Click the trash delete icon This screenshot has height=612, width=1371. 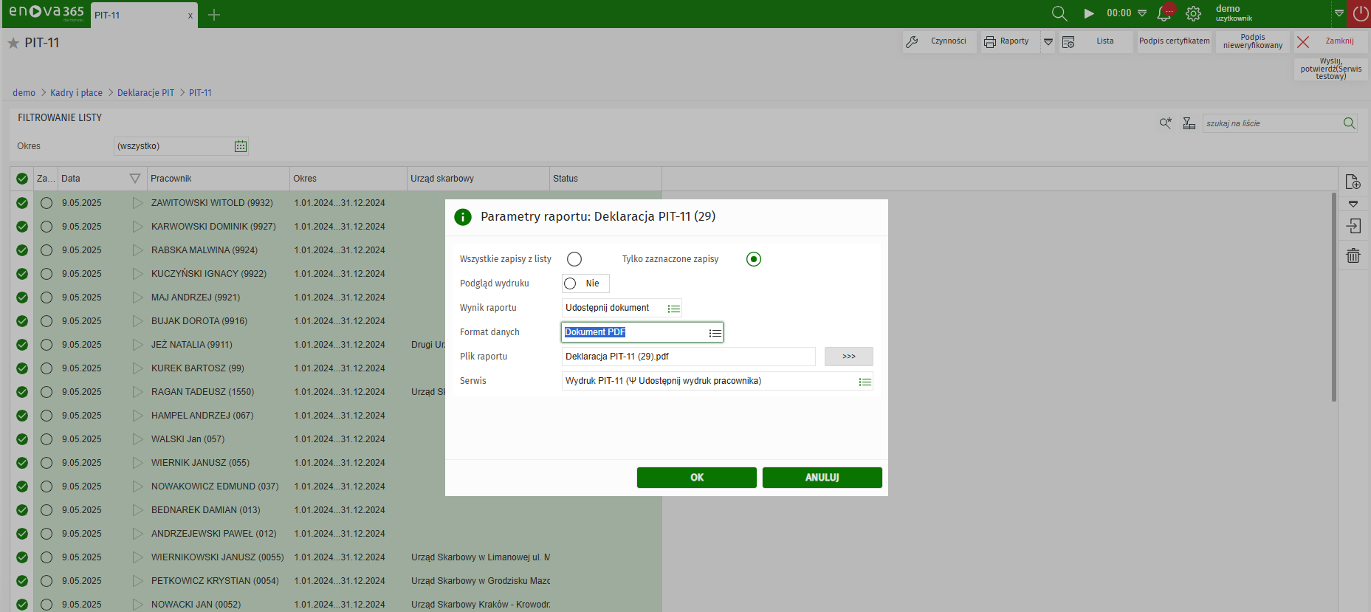point(1353,255)
